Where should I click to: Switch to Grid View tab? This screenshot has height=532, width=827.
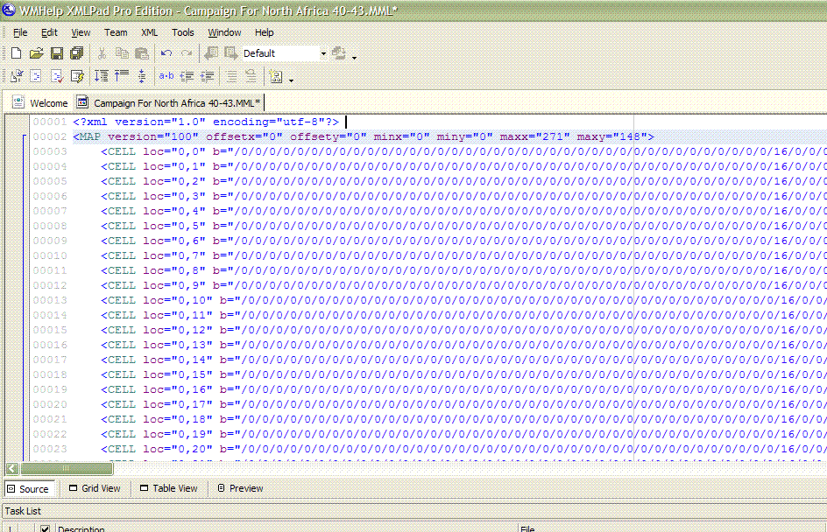coord(95,488)
